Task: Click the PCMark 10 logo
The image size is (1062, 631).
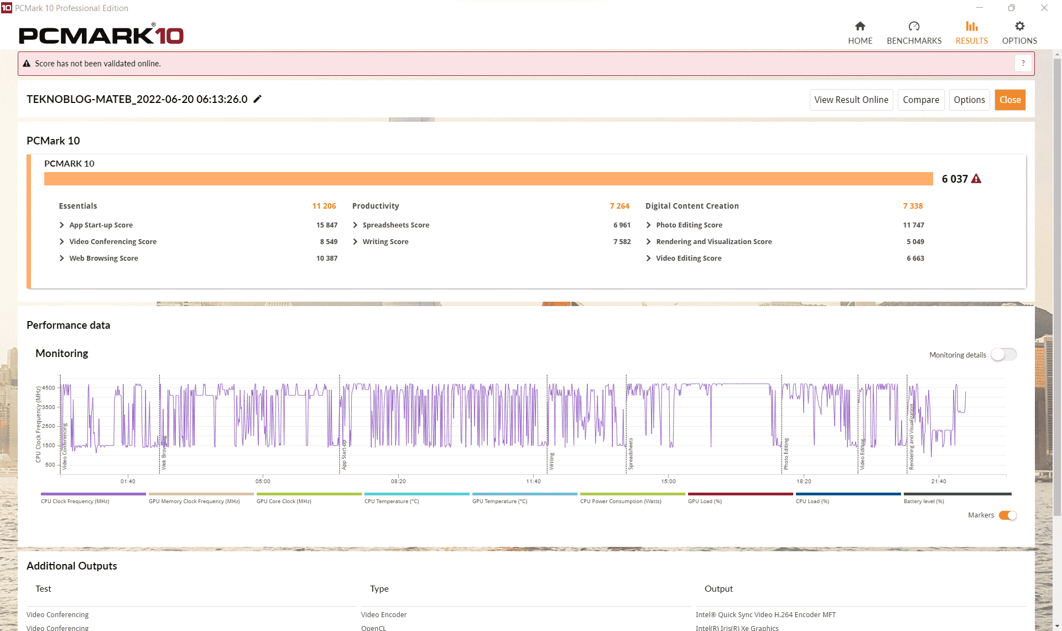Action: (x=101, y=35)
